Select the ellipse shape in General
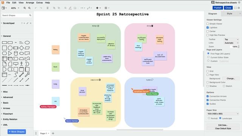Image resolution: width=242 pixels, height=136 pixels. [27, 43]
